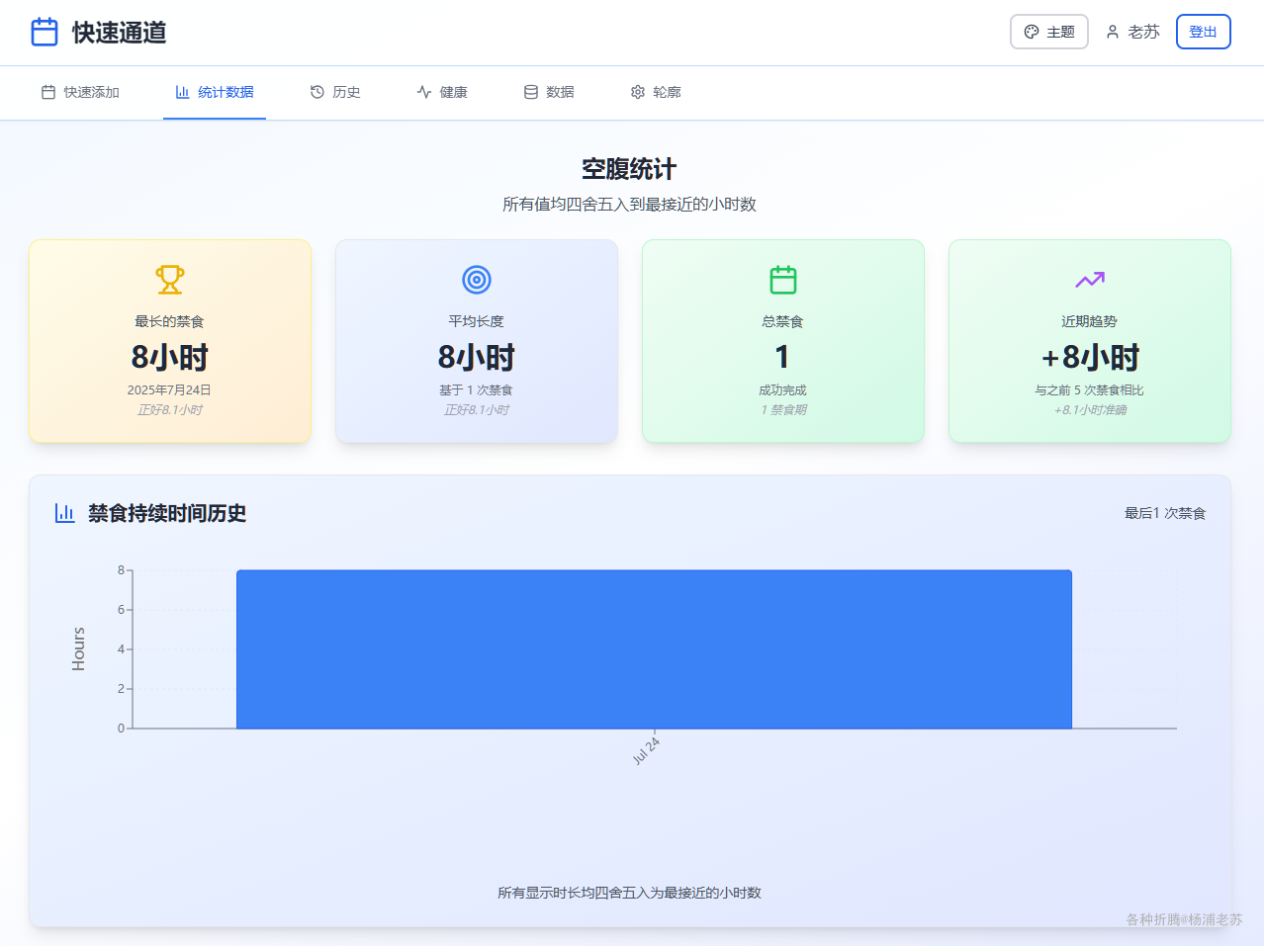This screenshot has width=1264, height=946.
Task: Switch to the 轮廓 tab
Action: (656, 92)
